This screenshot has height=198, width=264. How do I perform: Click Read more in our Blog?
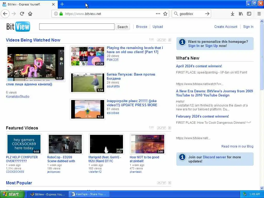[x=237, y=146]
